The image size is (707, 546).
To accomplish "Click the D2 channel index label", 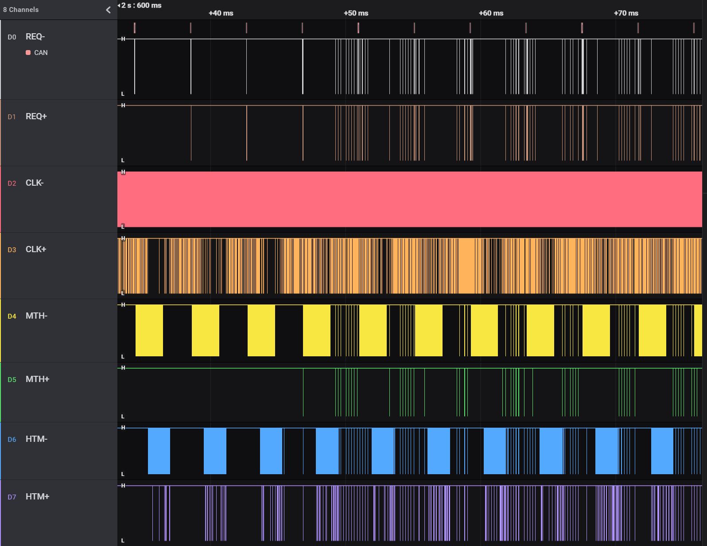I will 12,183.
